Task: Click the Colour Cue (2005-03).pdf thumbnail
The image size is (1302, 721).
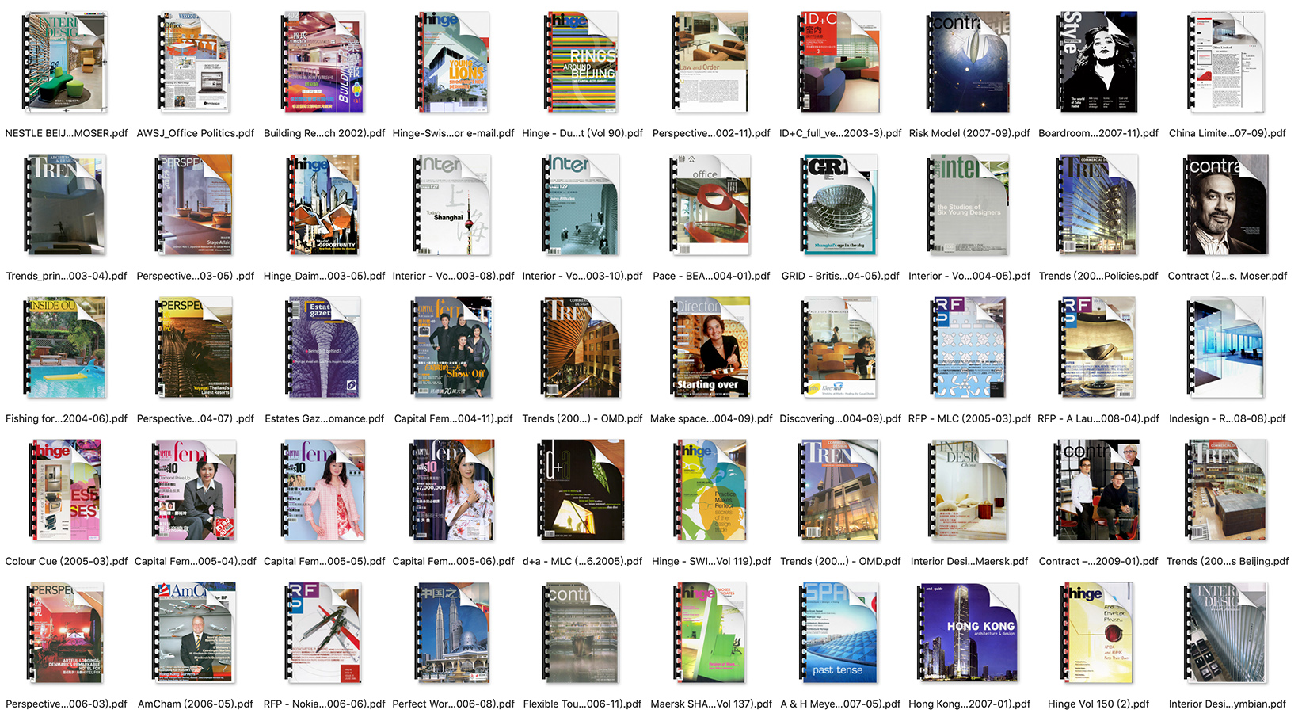Action: 66,490
